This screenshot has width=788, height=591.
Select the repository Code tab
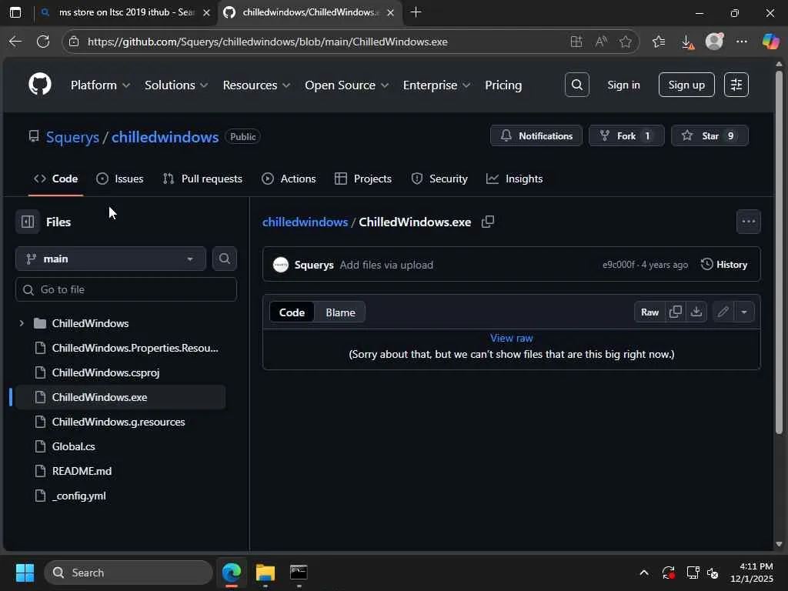[x=55, y=179]
